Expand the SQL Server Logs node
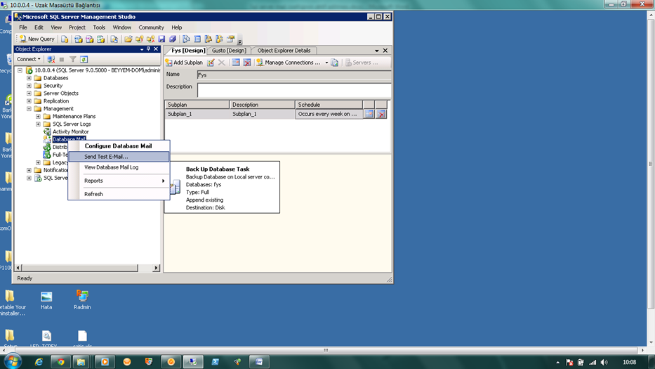This screenshot has width=655, height=369. coord(38,124)
